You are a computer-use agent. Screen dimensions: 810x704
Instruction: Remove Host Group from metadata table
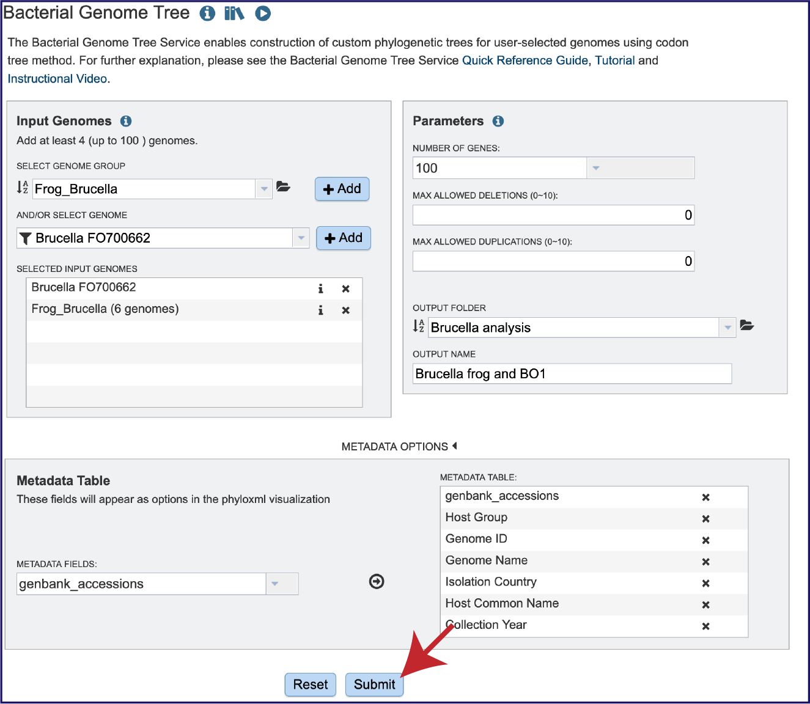click(705, 519)
